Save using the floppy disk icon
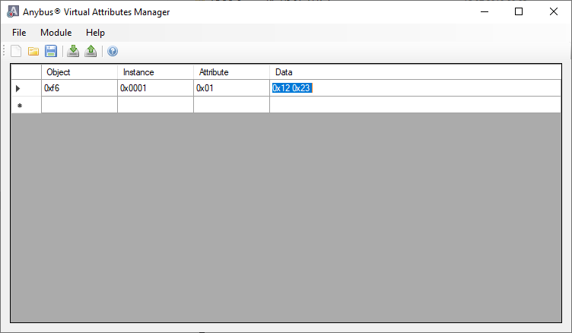This screenshot has height=333, width=572. point(51,51)
